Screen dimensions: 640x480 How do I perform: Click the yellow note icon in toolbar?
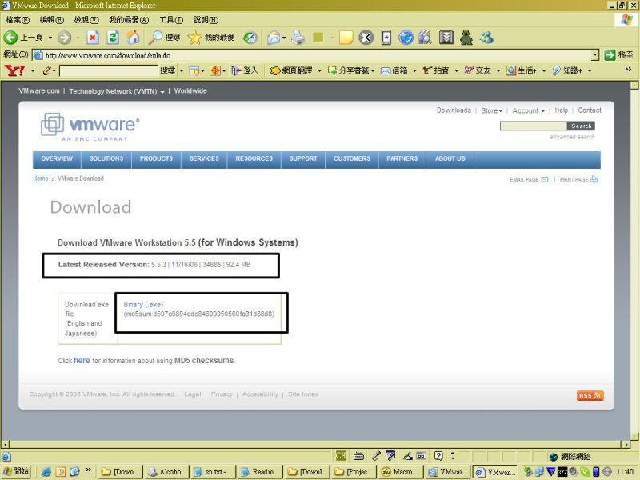(x=346, y=38)
